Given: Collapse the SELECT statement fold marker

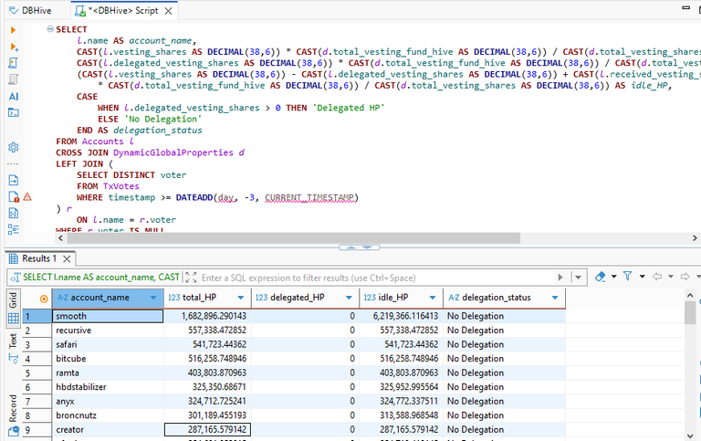Looking at the screenshot, I should pyautogui.click(x=50, y=29).
